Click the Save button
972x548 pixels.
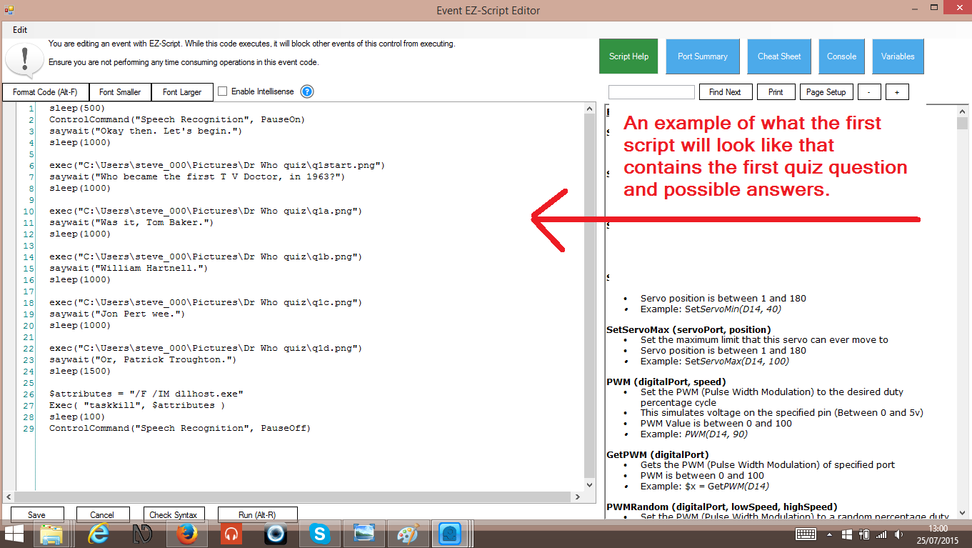pos(36,514)
